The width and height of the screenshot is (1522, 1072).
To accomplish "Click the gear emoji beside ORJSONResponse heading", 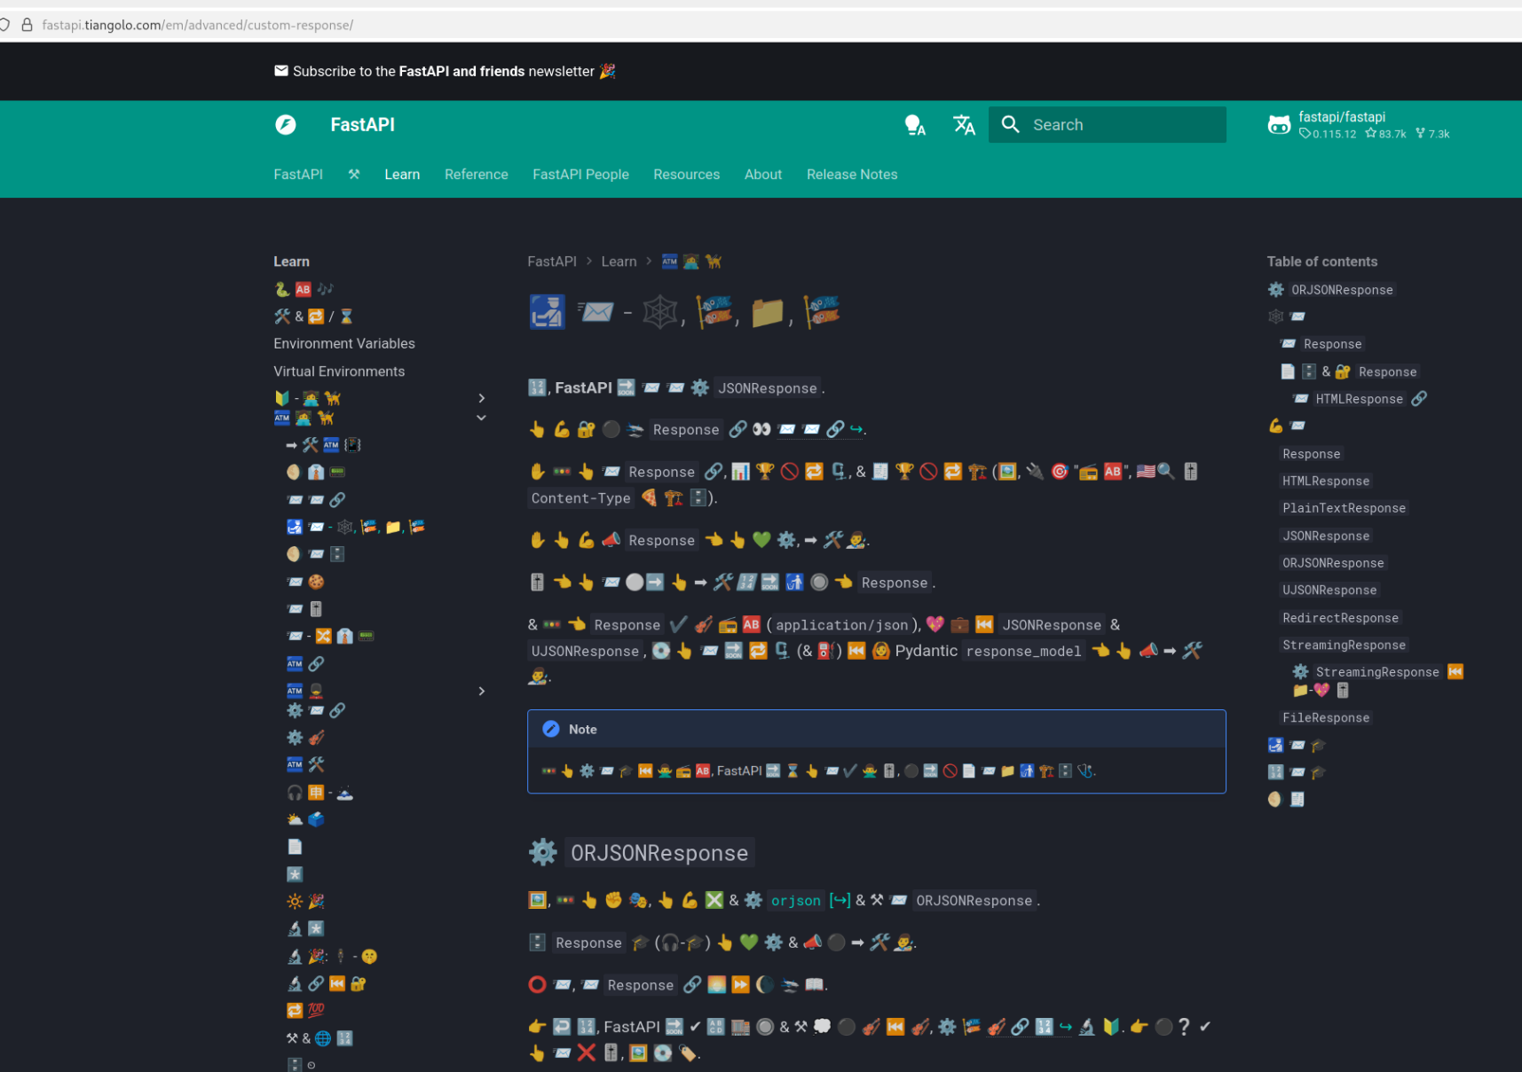I will (543, 853).
